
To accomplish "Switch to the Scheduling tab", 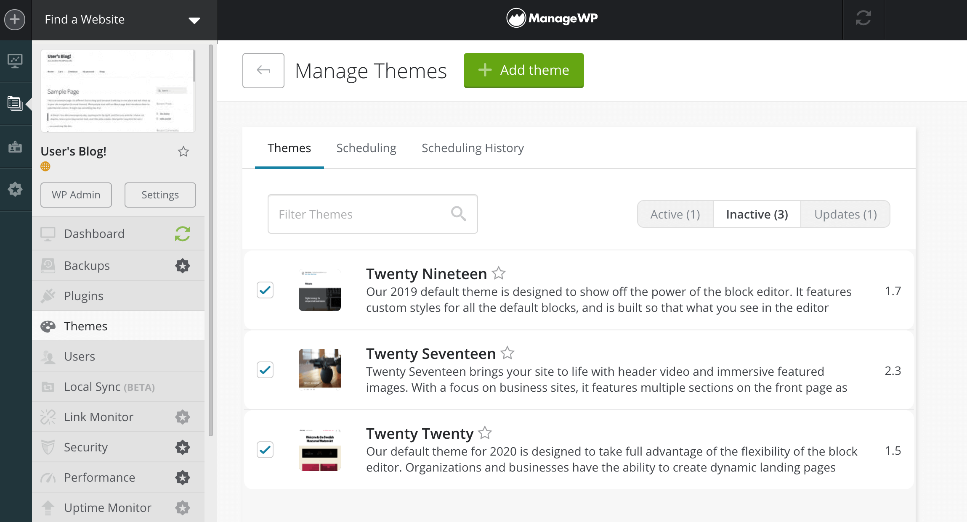I will coord(366,148).
